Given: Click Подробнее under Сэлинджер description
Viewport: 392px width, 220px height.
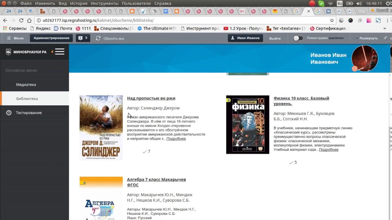Looking at the screenshot, I should 176,139.
